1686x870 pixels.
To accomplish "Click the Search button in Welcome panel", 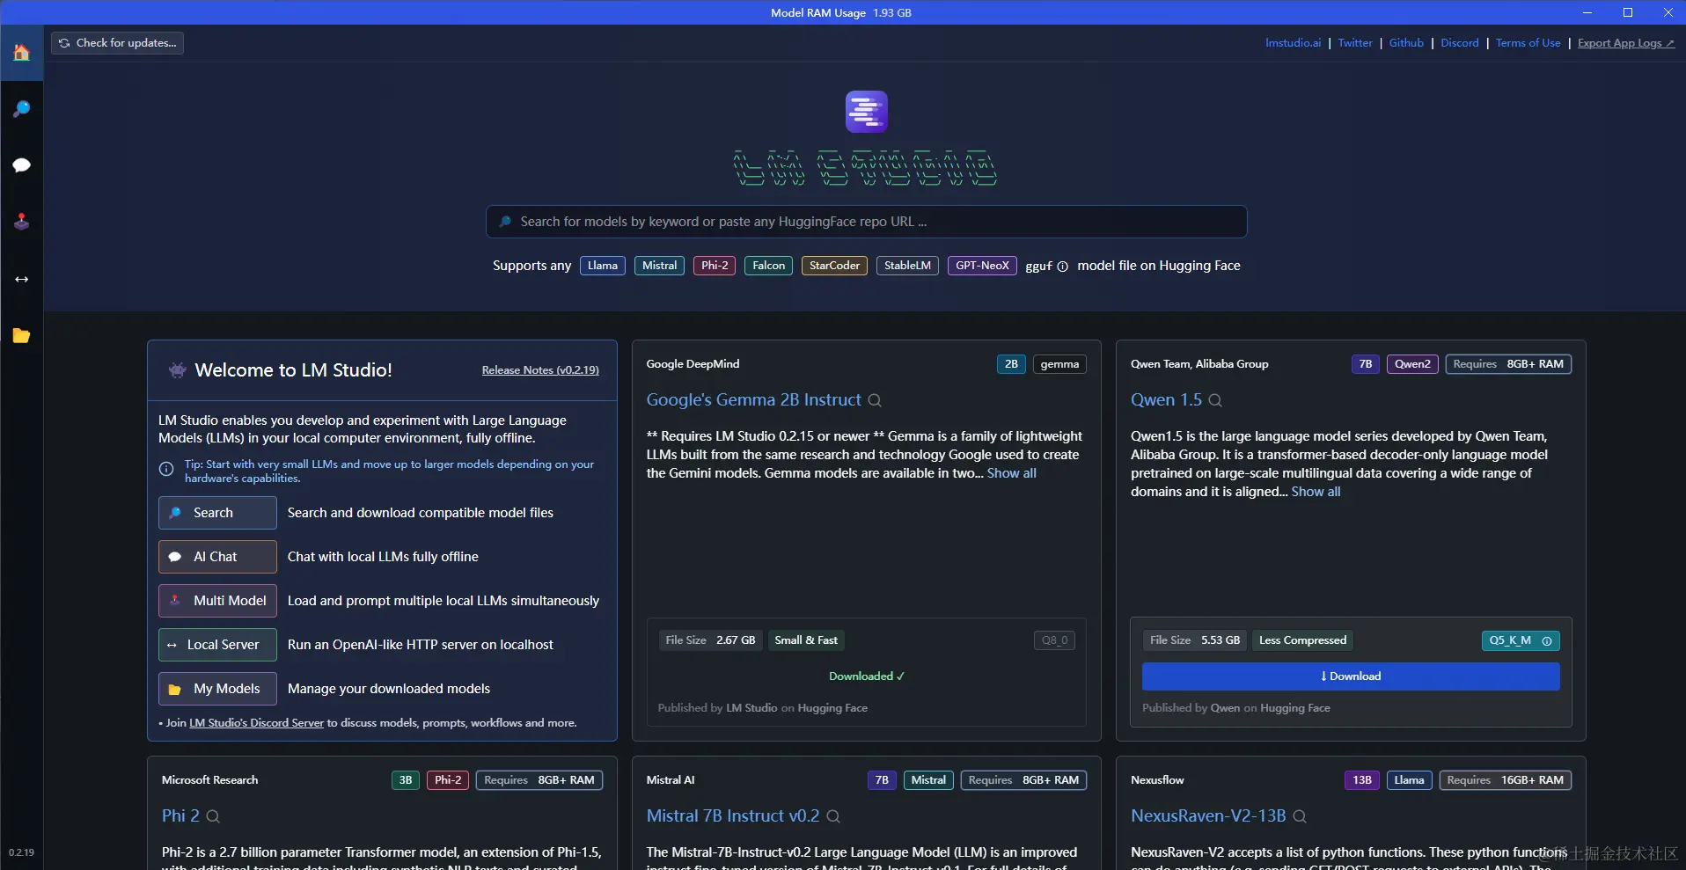I will (x=217, y=513).
